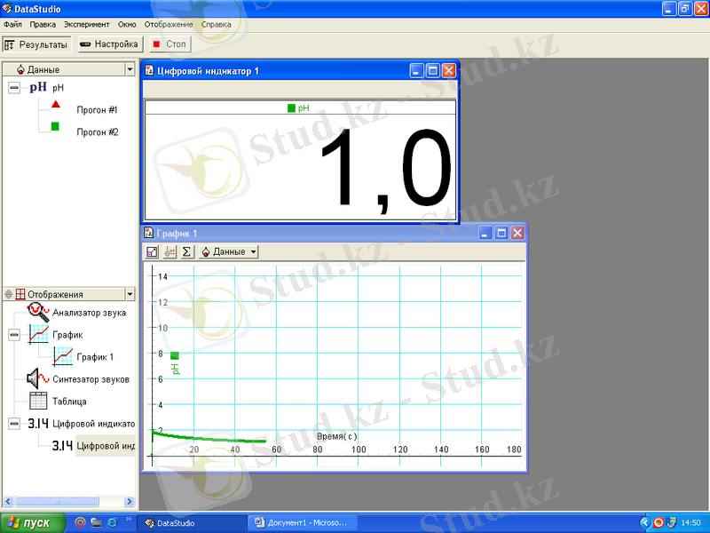Click the пуск Start button
Image resolution: width=710 pixels, height=533 pixels.
point(33,522)
